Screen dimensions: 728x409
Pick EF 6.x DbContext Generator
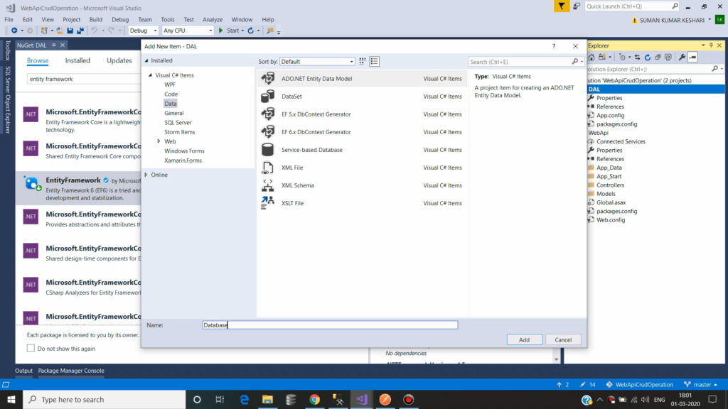pyautogui.click(x=362, y=132)
